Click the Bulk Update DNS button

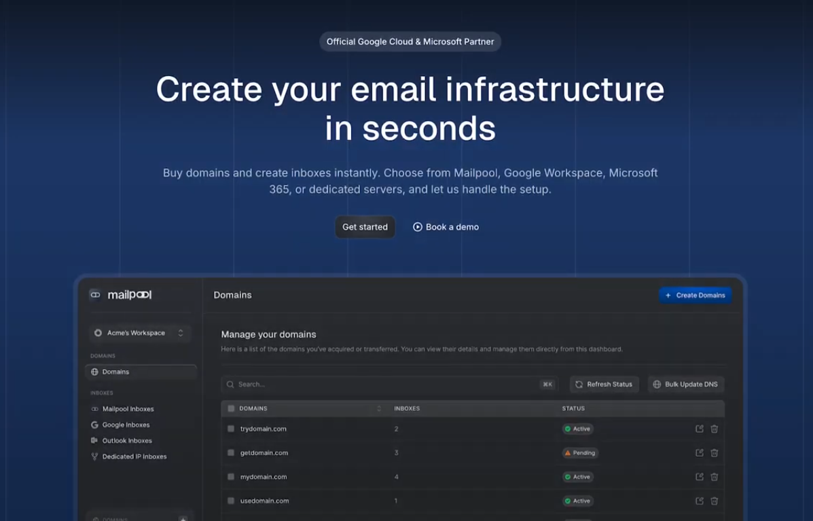686,384
